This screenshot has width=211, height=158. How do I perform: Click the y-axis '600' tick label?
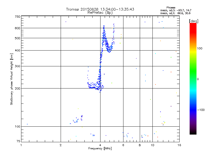pyautogui.click(x=17, y=28)
